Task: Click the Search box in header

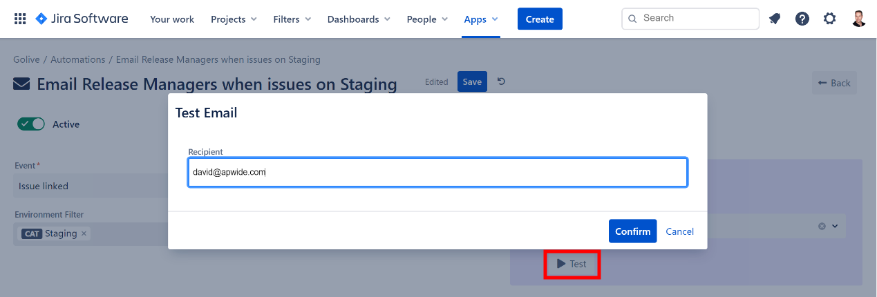Action: pyautogui.click(x=691, y=19)
